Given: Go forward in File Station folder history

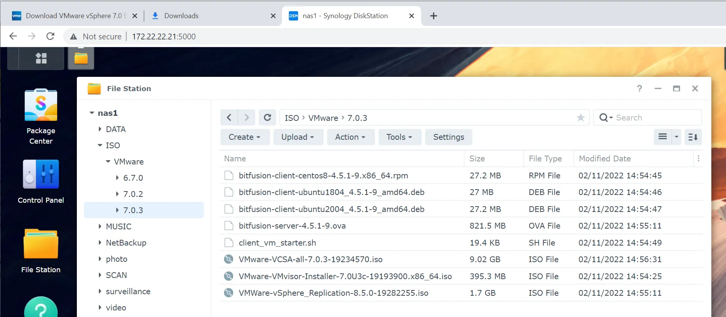Looking at the screenshot, I should point(246,117).
